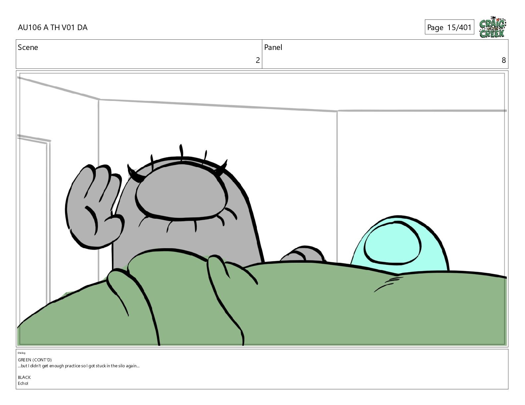Click the Craig of the Creek logo
The image size is (525, 405).
pos(493,27)
